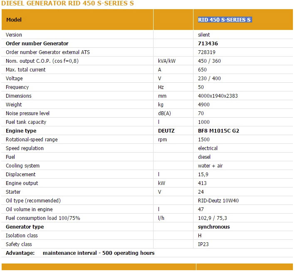Click the unit 'kg'
This screenshot has height=271, width=295.
pos(161,105)
